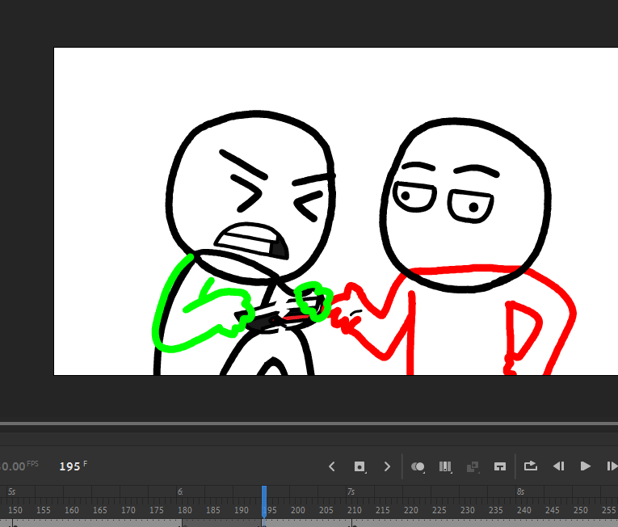Center the current frame in timeline

pyautogui.click(x=500, y=466)
